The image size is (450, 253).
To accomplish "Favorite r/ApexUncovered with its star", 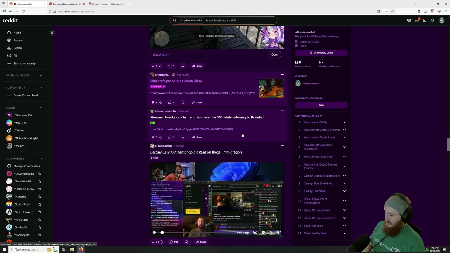I will coord(40,212).
